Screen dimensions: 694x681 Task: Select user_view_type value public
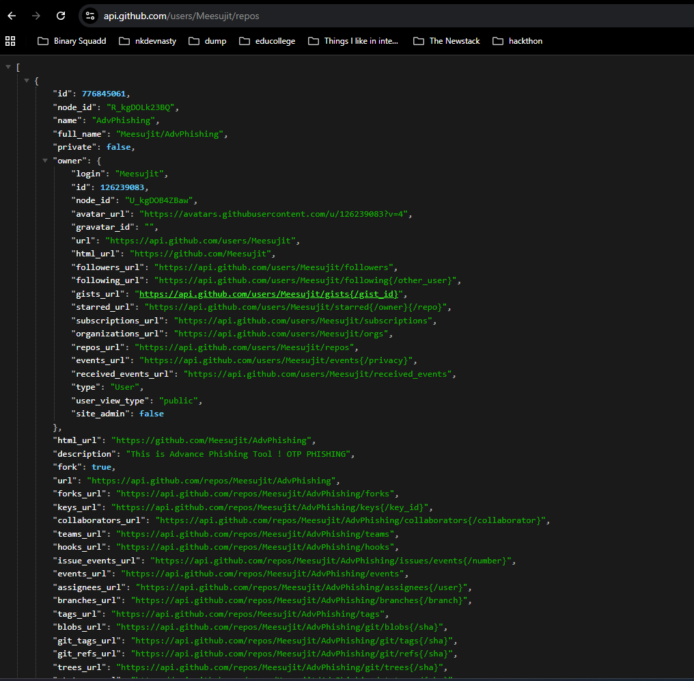click(x=178, y=401)
